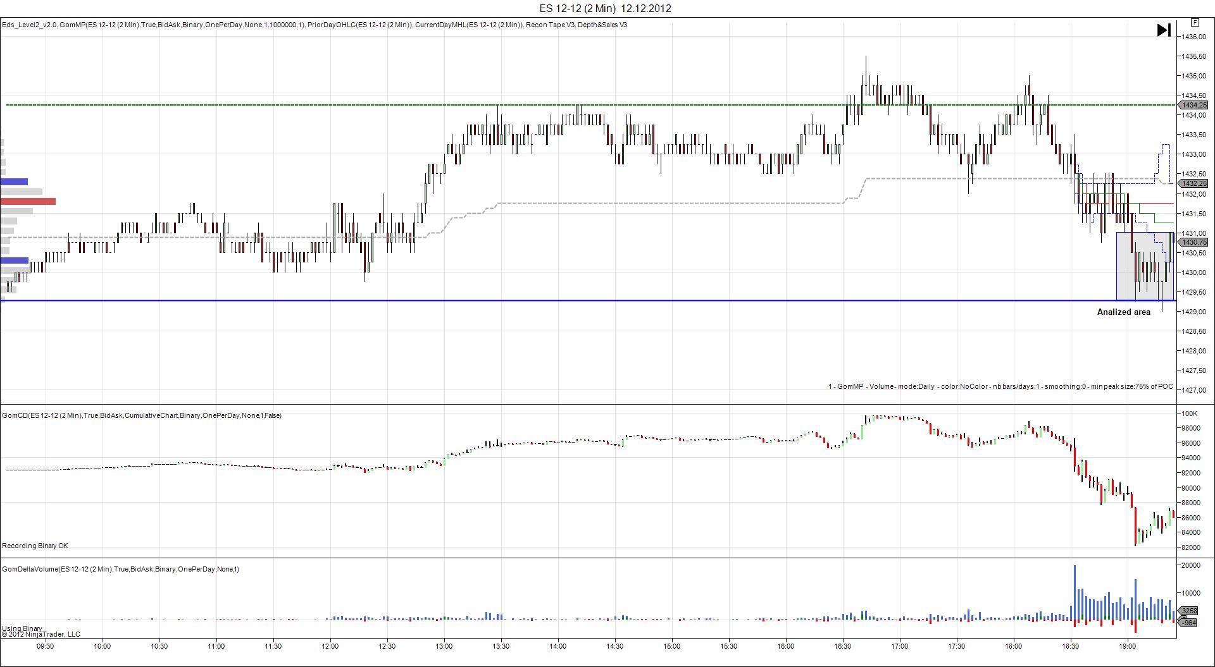
Task: Click the 1433,00 price axis label
Action: [x=1193, y=154]
